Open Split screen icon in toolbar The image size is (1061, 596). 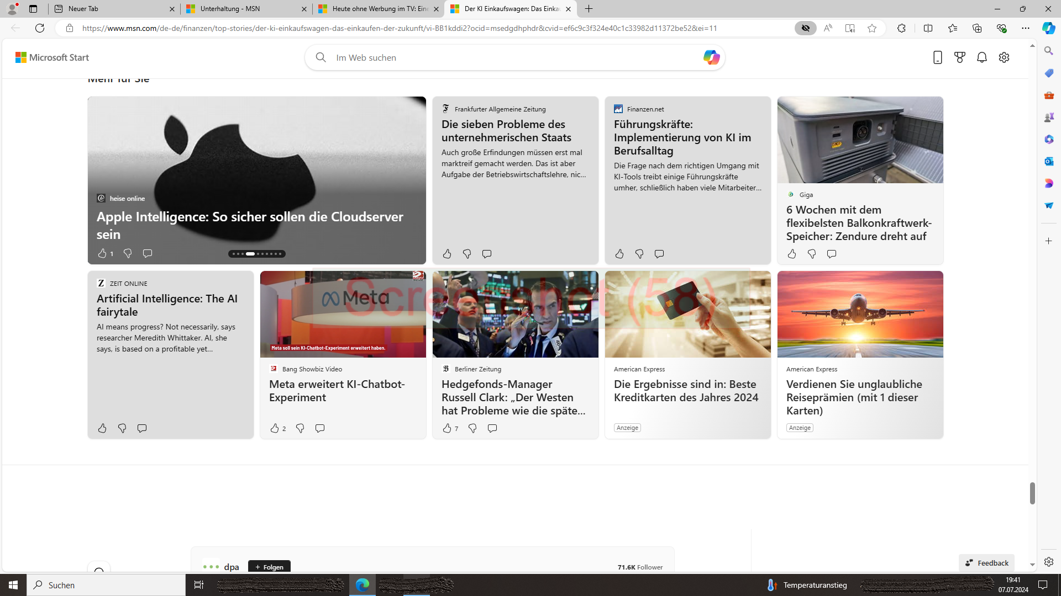tap(928, 28)
